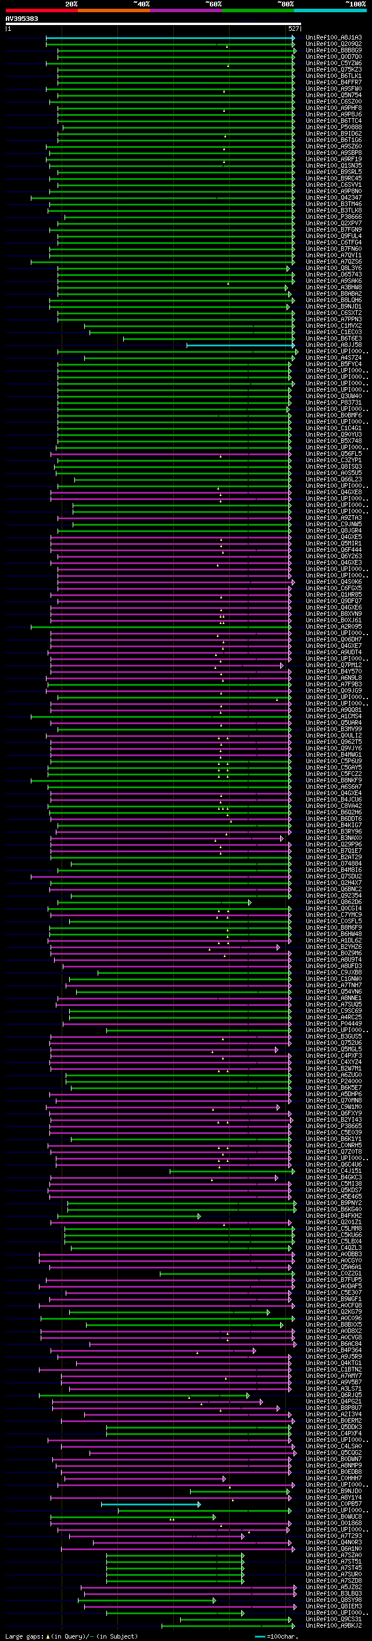Click the UniRef100_A8JJ58 hit label

[x=334, y=345]
